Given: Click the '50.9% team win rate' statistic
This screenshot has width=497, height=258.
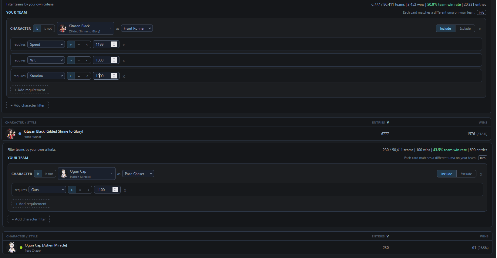Looking at the screenshot, I should tap(444, 5).
